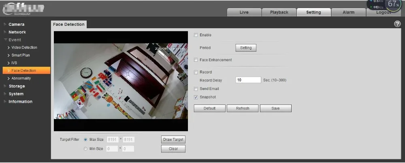
Task: Expand the System menu section
Action: click(16, 94)
